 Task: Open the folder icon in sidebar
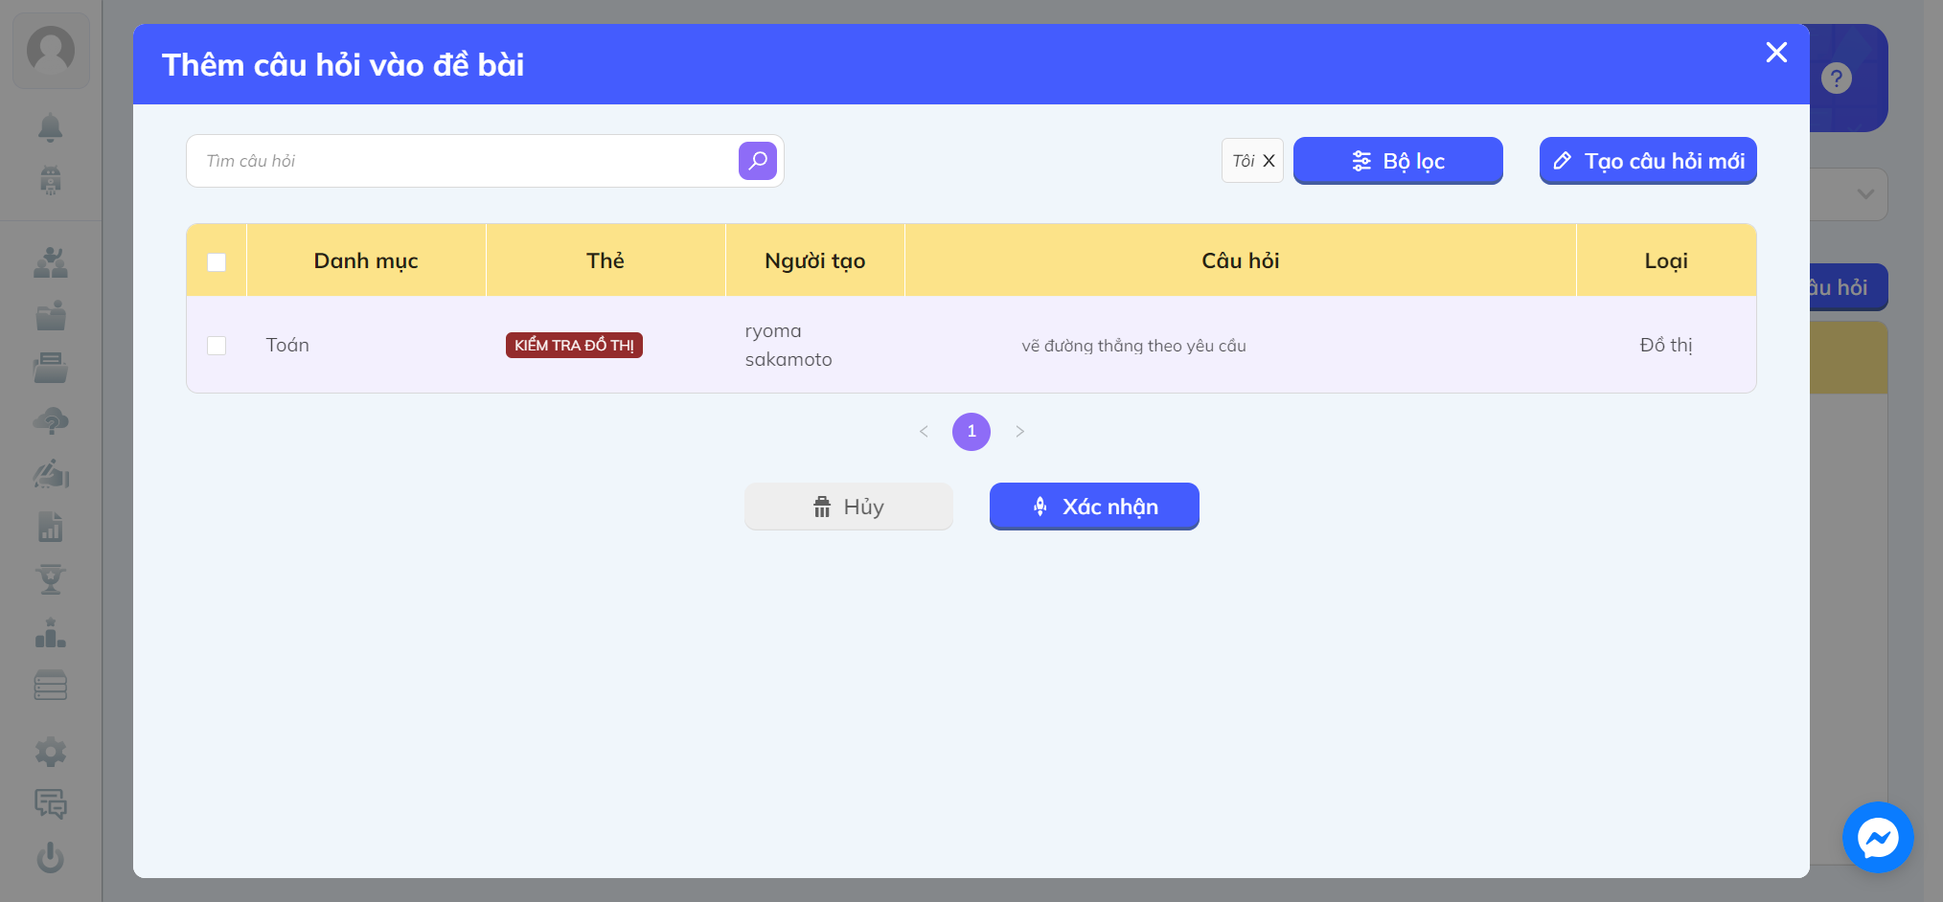51,315
